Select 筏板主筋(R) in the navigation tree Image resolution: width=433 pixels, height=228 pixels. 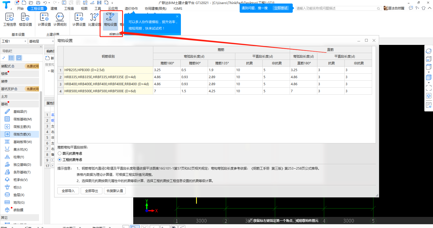(22, 127)
